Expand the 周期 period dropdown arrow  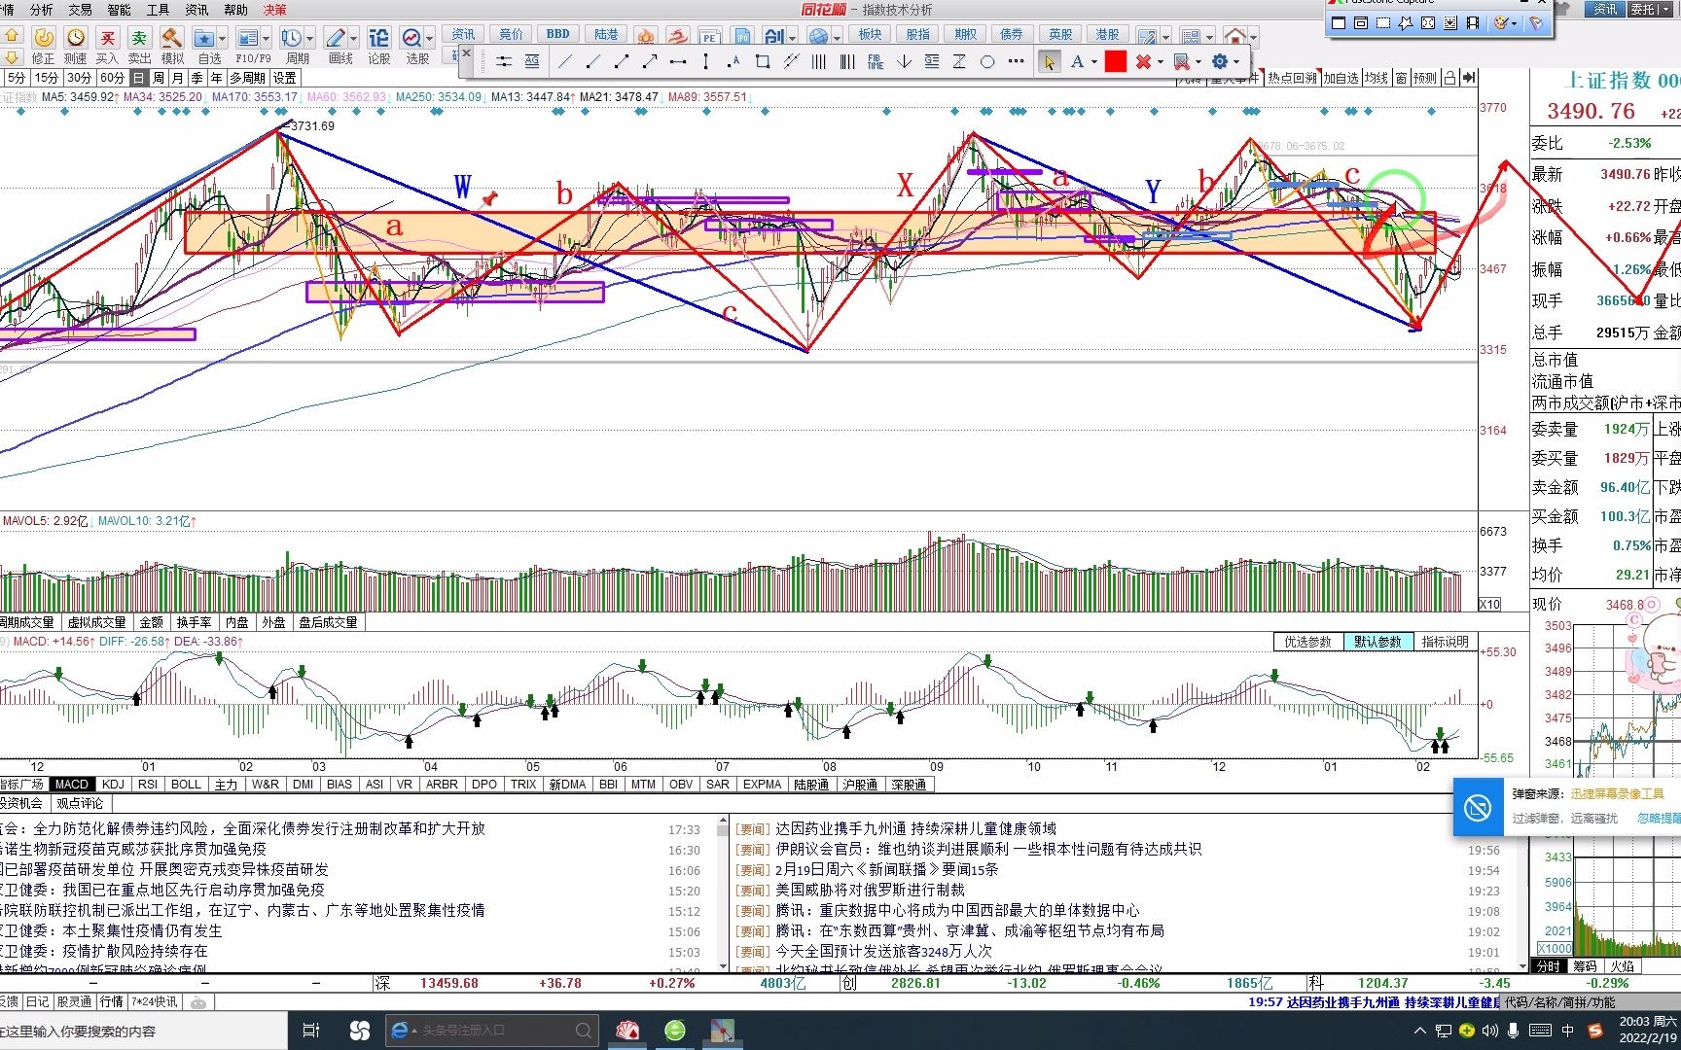coord(309,39)
